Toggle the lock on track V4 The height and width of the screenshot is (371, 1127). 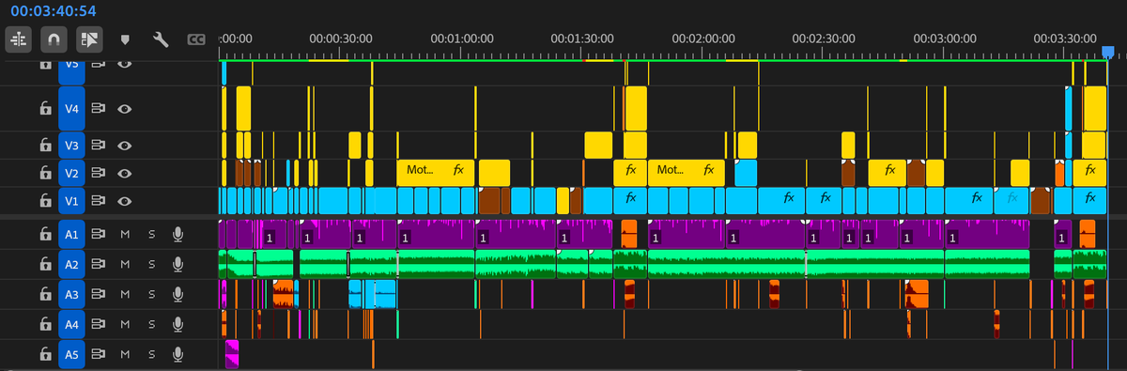(44, 109)
